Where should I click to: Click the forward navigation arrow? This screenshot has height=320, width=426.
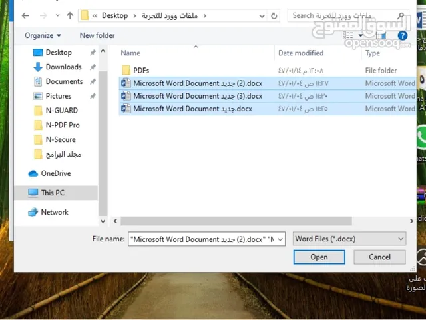click(43, 15)
